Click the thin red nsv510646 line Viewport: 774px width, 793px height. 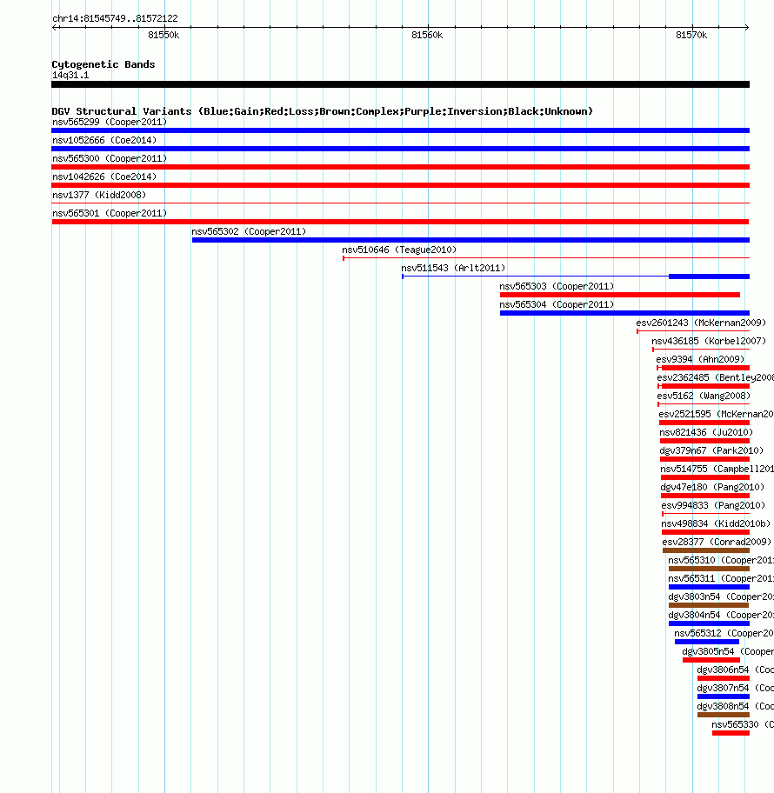tap(546, 258)
